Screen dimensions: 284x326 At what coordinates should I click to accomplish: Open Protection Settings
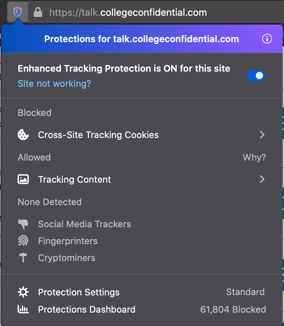[x=79, y=292]
